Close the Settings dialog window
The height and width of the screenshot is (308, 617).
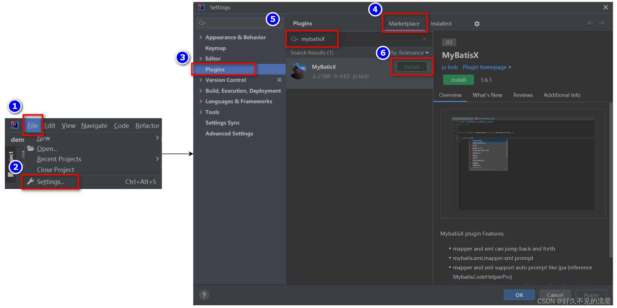(x=606, y=7)
